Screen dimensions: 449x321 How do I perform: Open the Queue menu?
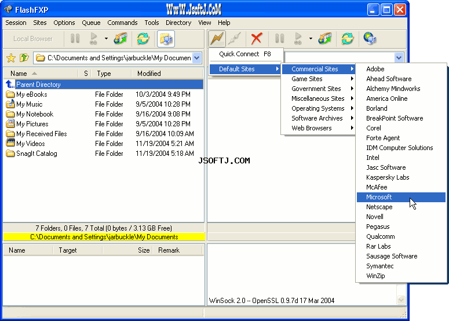point(91,23)
